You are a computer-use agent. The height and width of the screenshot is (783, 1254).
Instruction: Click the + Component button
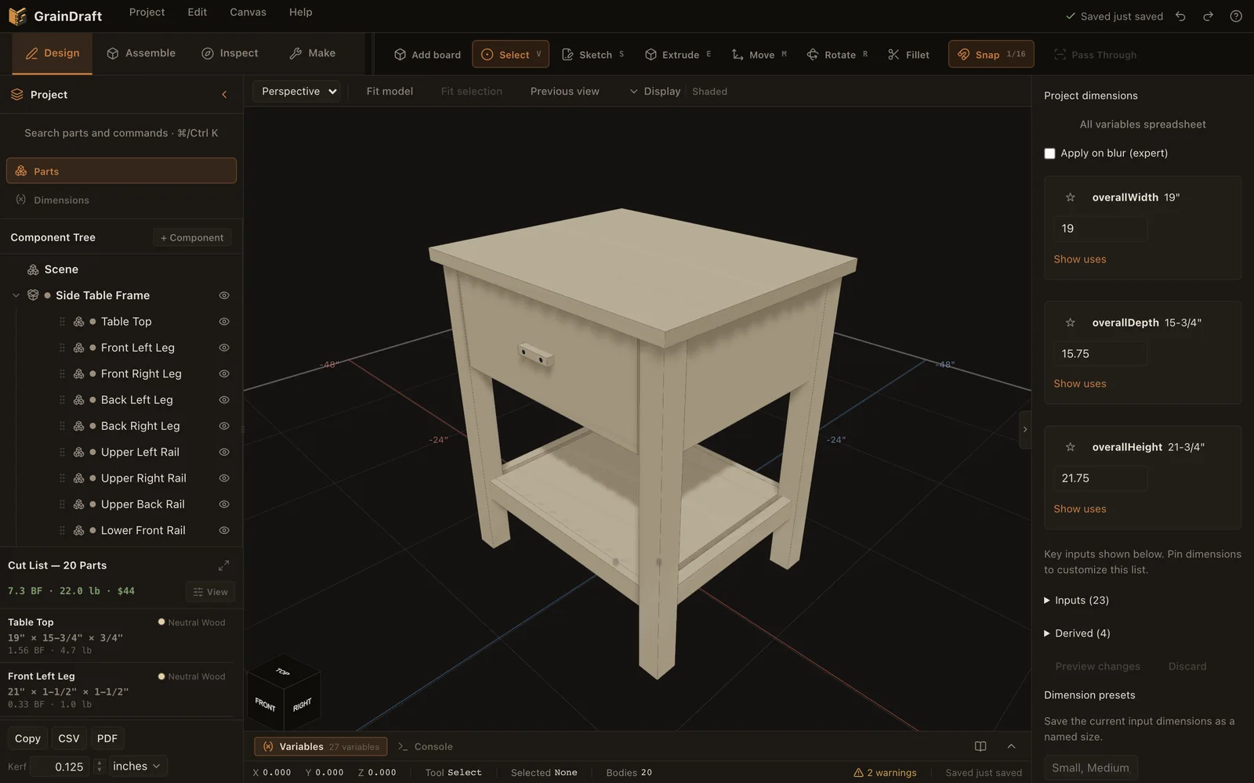(192, 237)
